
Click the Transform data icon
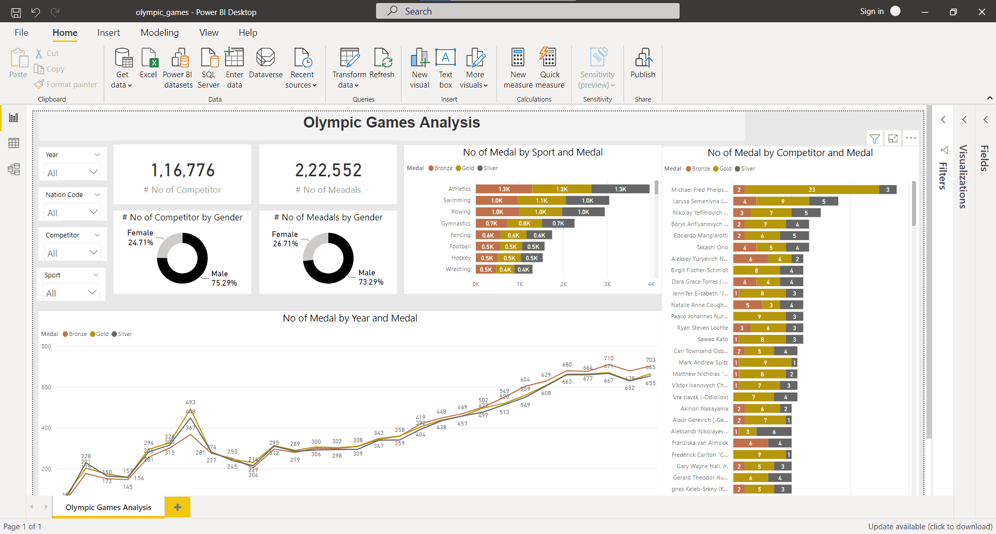[349, 67]
